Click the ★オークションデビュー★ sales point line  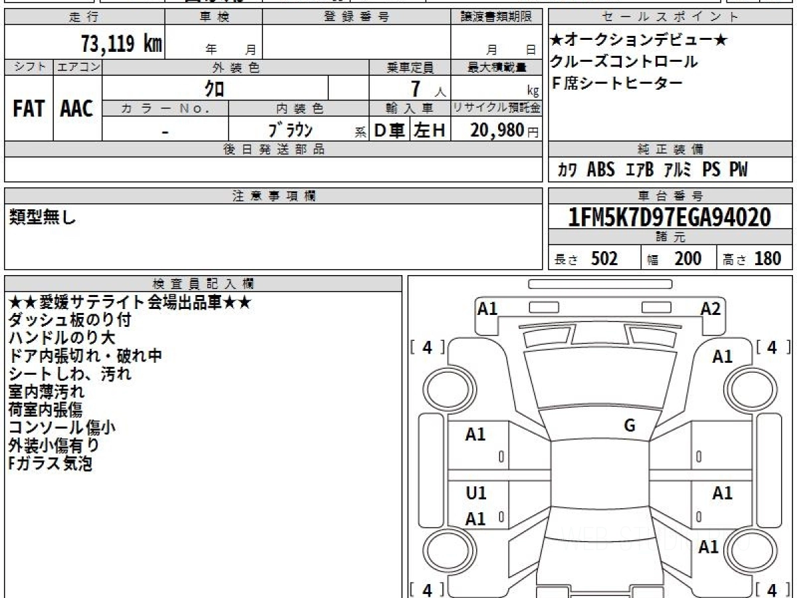click(639, 41)
